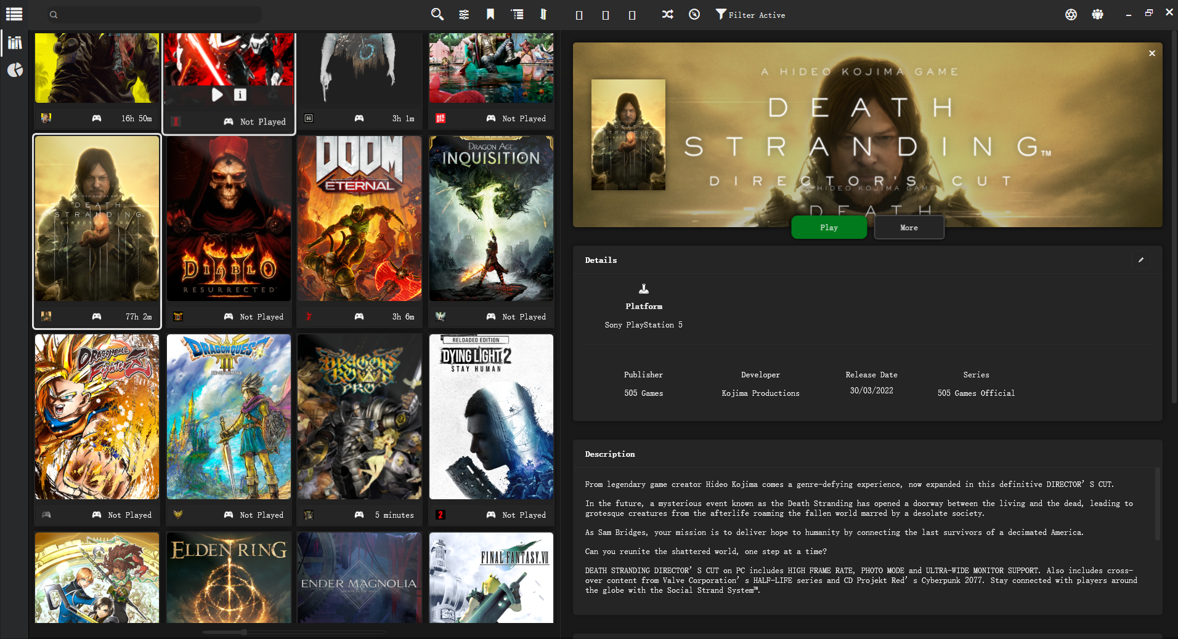Select the Ender Magnolia cover
Viewport: 1178px width, 639px height.
point(359,578)
